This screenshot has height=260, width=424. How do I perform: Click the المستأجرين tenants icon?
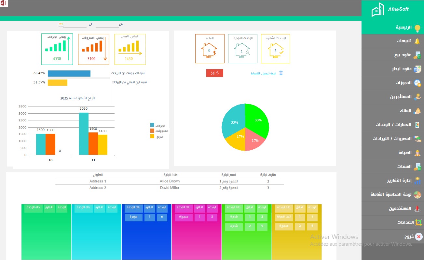tap(417, 97)
